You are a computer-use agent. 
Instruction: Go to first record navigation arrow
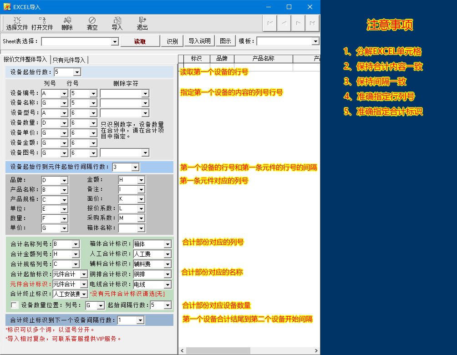[270, 23]
